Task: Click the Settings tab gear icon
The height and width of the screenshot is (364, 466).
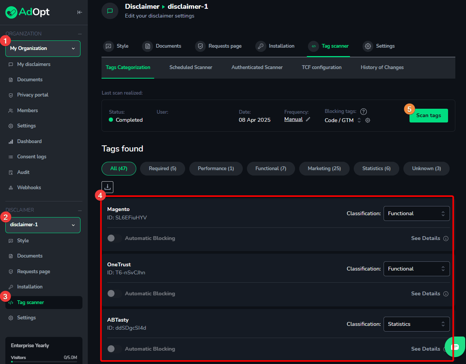Action: 368,46
